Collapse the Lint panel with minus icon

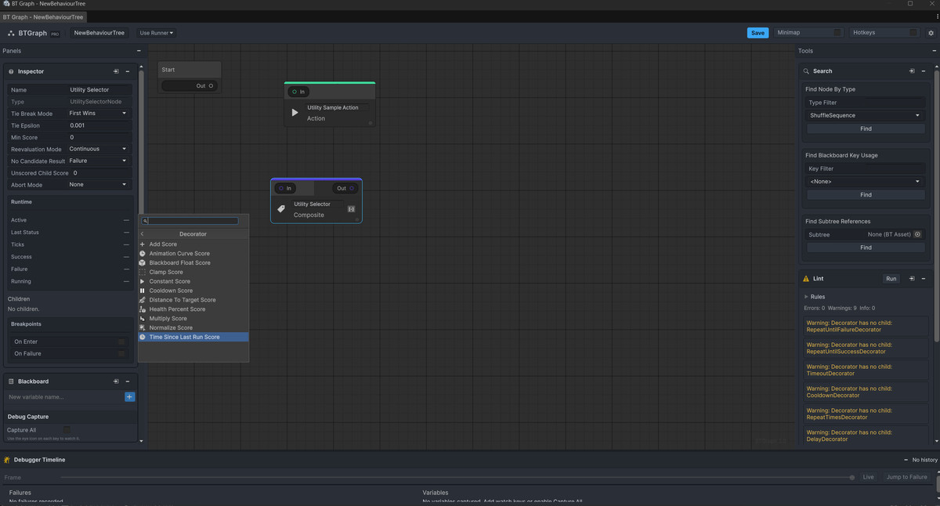click(x=924, y=278)
